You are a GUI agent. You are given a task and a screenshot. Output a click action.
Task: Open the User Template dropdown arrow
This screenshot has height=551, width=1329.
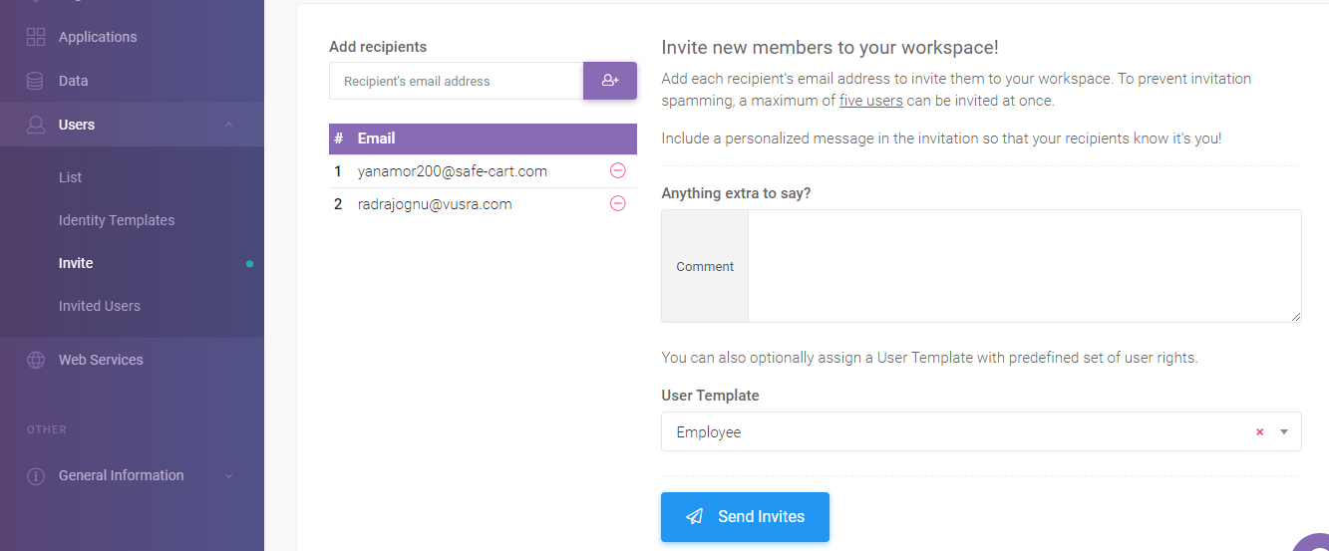pyautogui.click(x=1284, y=432)
